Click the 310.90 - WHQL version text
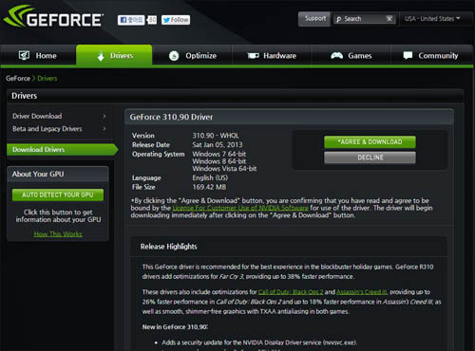This screenshot has height=351, width=475. (216, 136)
